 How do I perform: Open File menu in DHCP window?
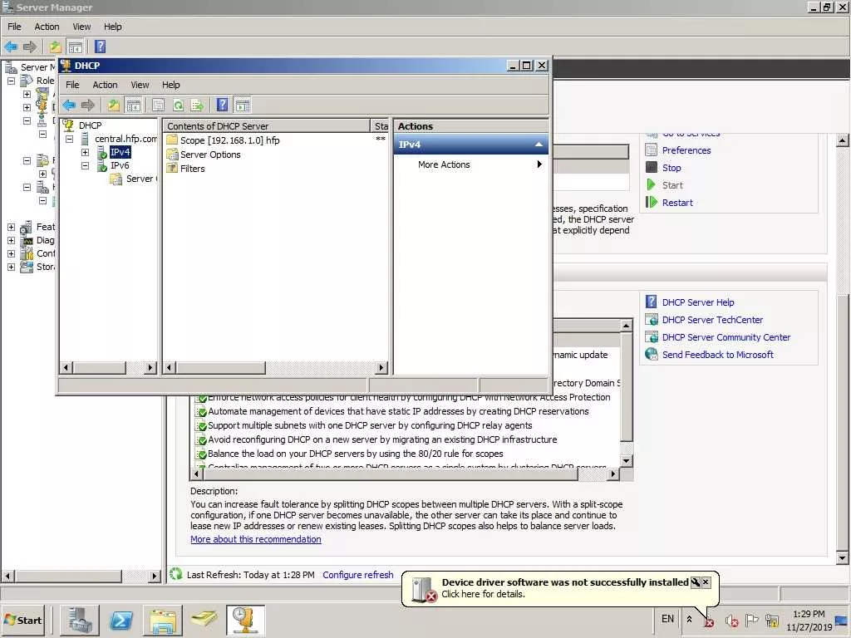pos(72,85)
